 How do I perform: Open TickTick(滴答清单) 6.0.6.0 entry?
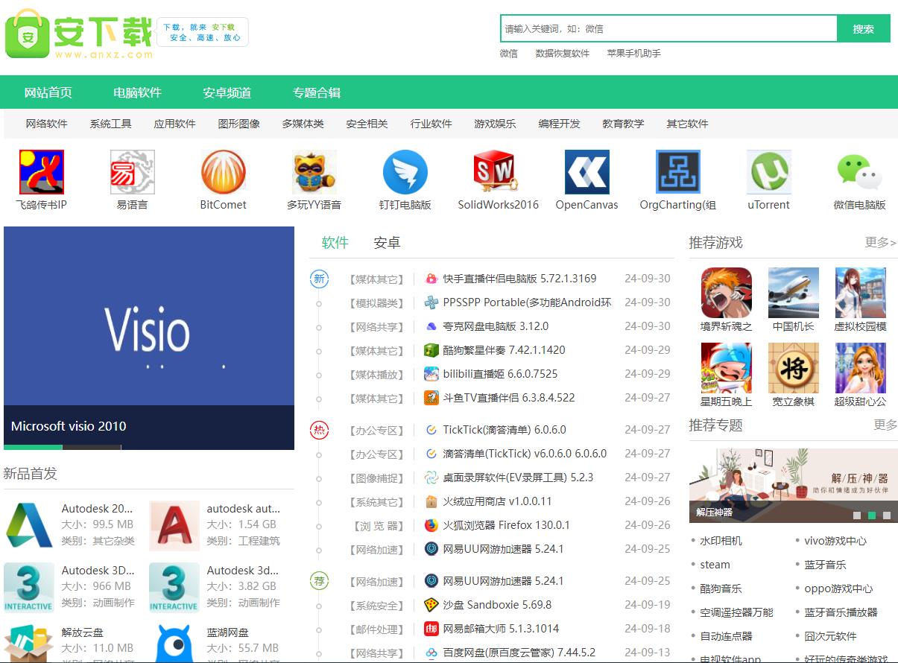(505, 430)
